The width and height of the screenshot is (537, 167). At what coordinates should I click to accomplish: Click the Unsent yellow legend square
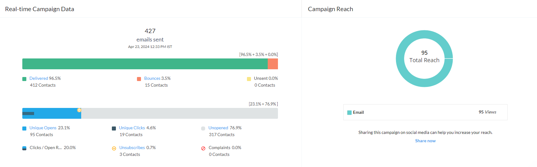coord(249,79)
